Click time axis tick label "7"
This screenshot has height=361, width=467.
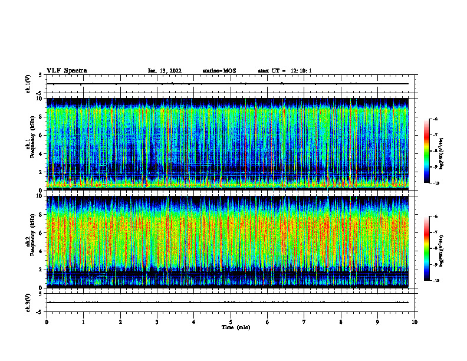tap(304, 322)
